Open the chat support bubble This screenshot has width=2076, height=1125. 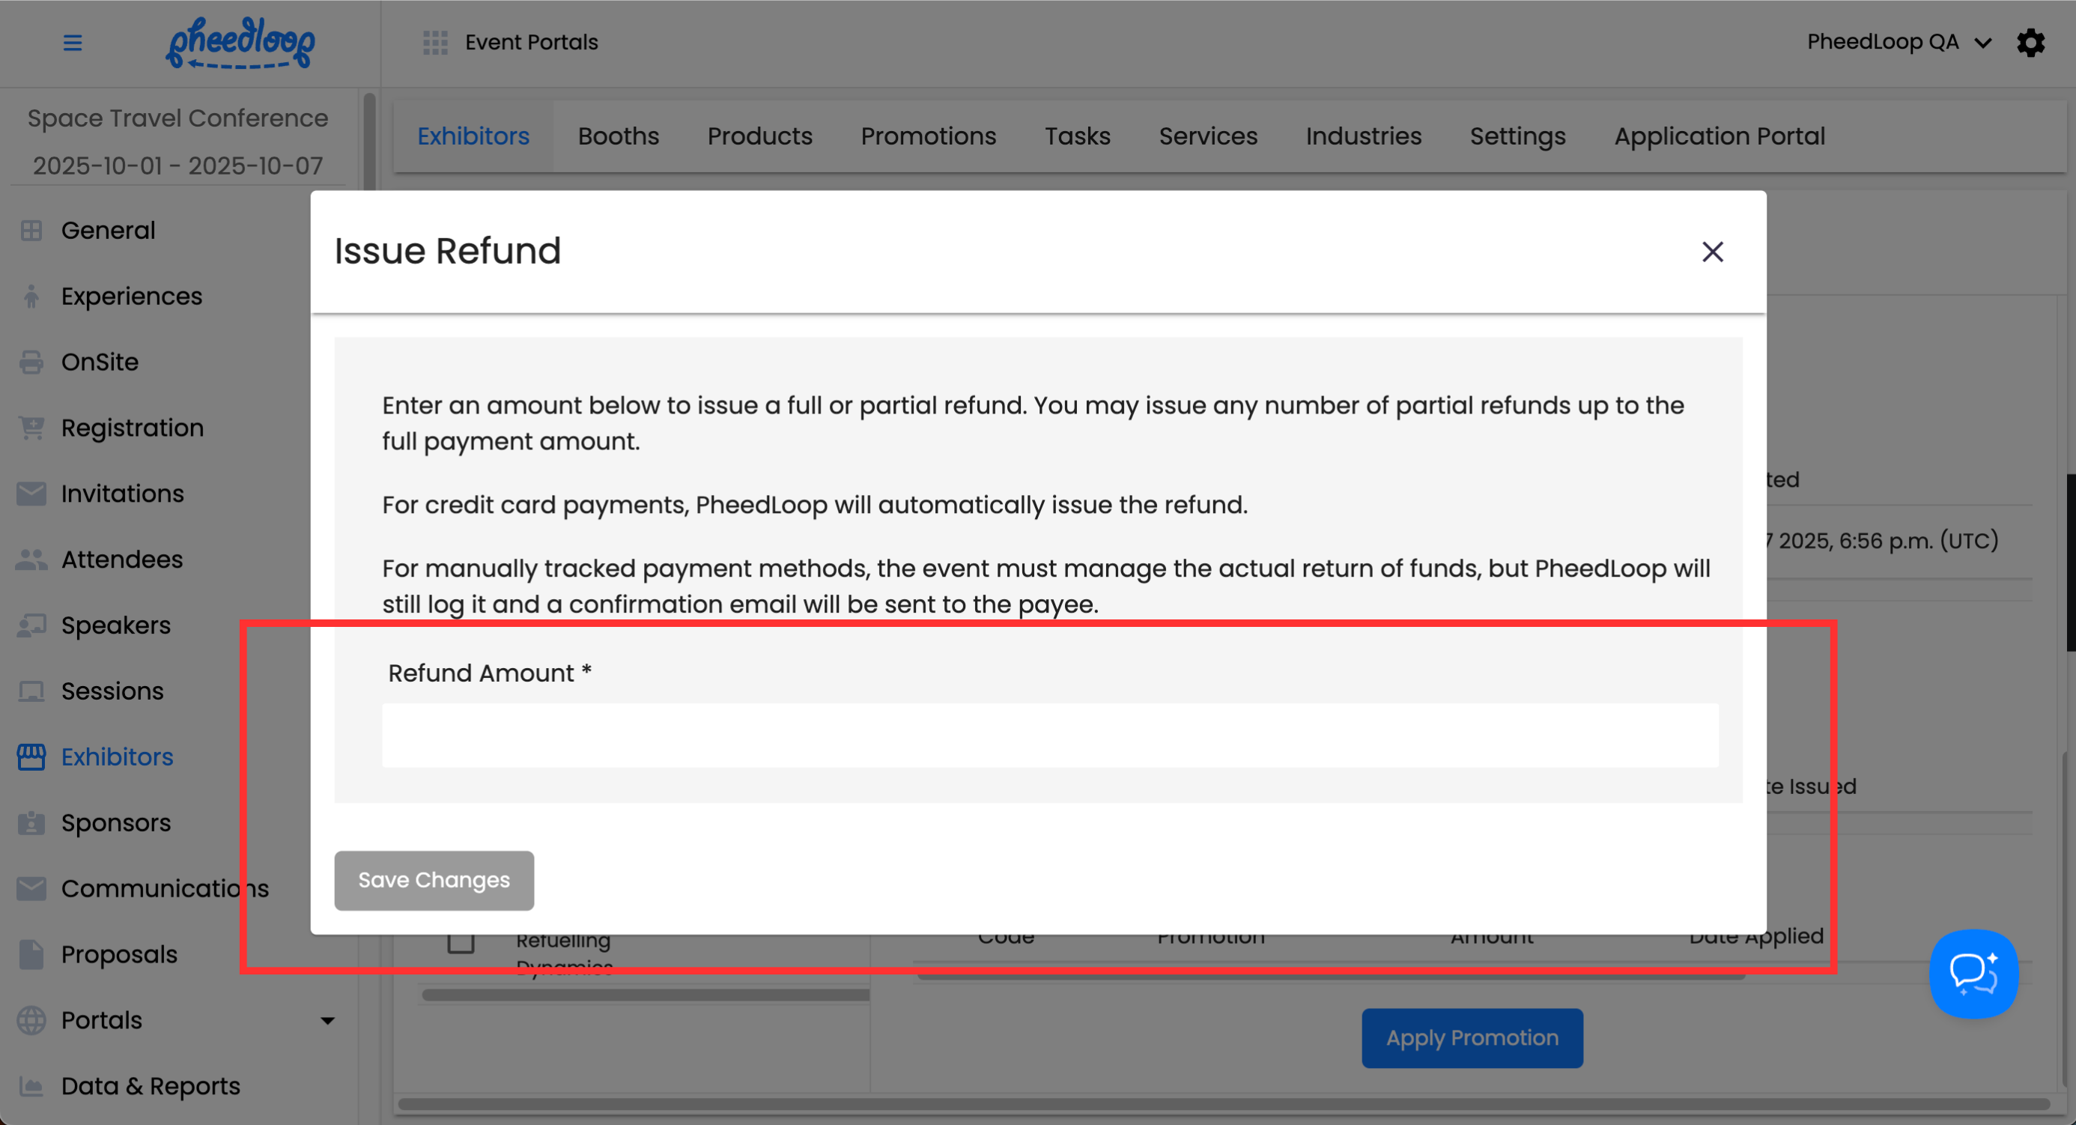click(x=1973, y=974)
